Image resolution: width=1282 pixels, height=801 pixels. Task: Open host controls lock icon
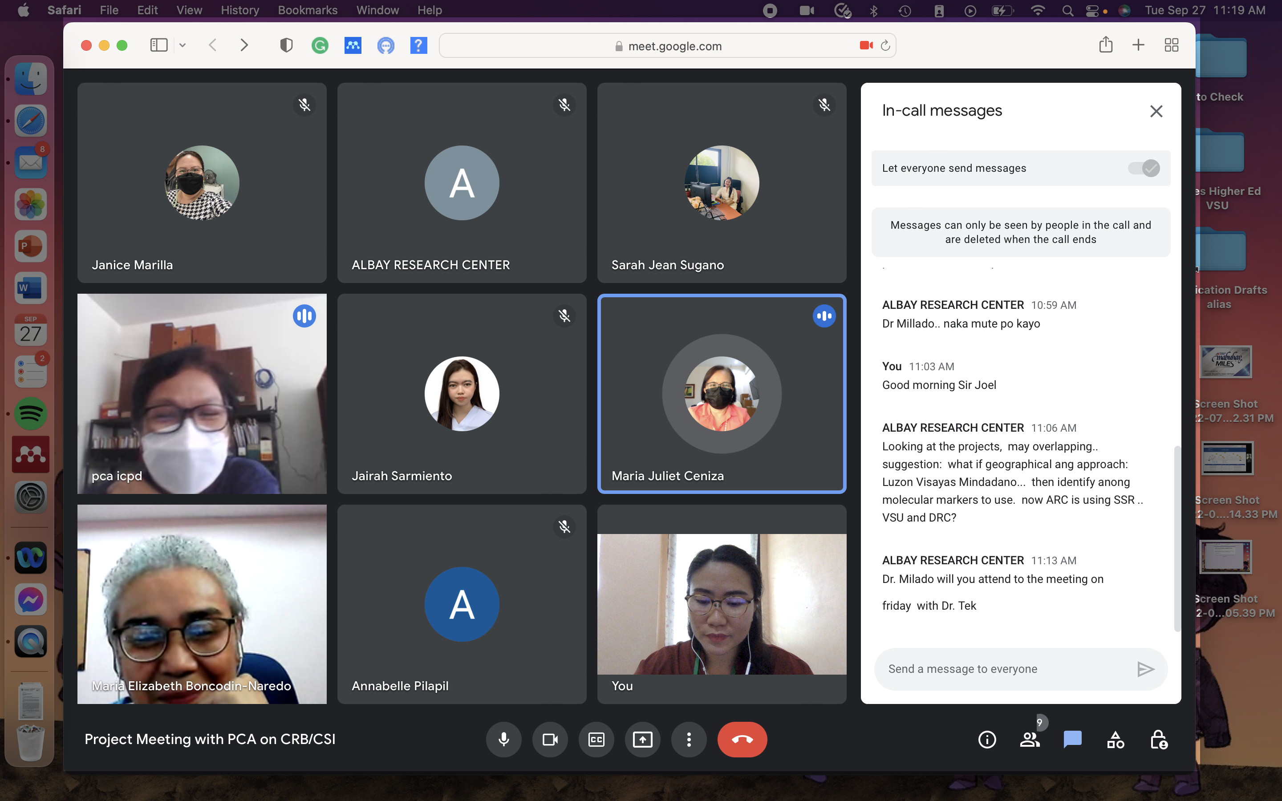[1158, 739]
